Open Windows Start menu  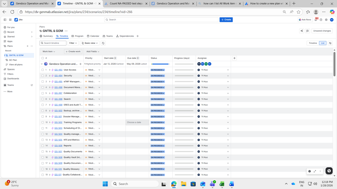coord(105,184)
